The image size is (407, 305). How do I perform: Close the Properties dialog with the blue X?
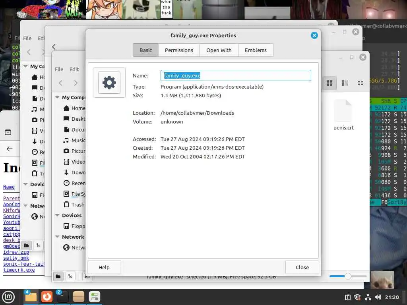(x=314, y=35)
